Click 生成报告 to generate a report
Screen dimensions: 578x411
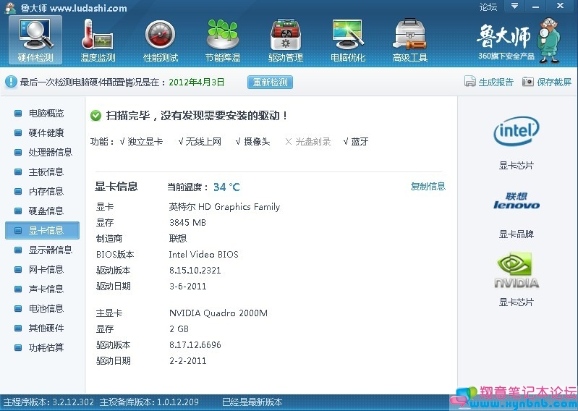tap(489, 82)
